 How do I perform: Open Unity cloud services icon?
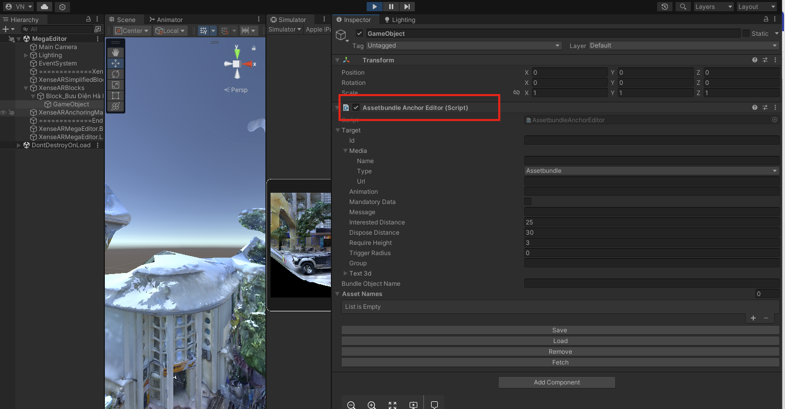(x=44, y=7)
